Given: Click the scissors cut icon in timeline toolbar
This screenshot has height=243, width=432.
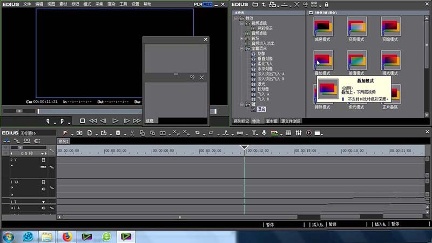Looking at the screenshot, I should (x=132, y=133).
